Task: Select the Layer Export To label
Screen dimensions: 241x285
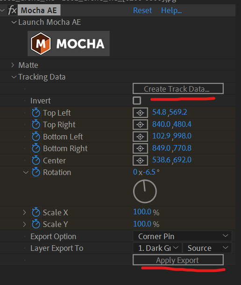Action: [x=57, y=248]
